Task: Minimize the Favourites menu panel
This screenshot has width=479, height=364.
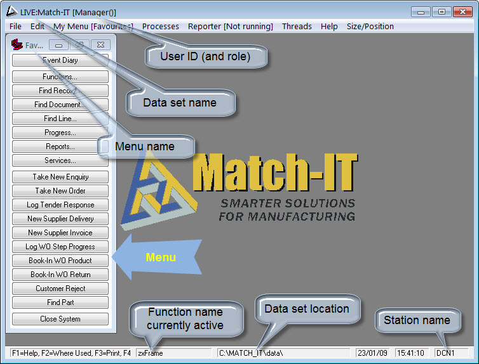Action: pyautogui.click(x=58, y=45)
